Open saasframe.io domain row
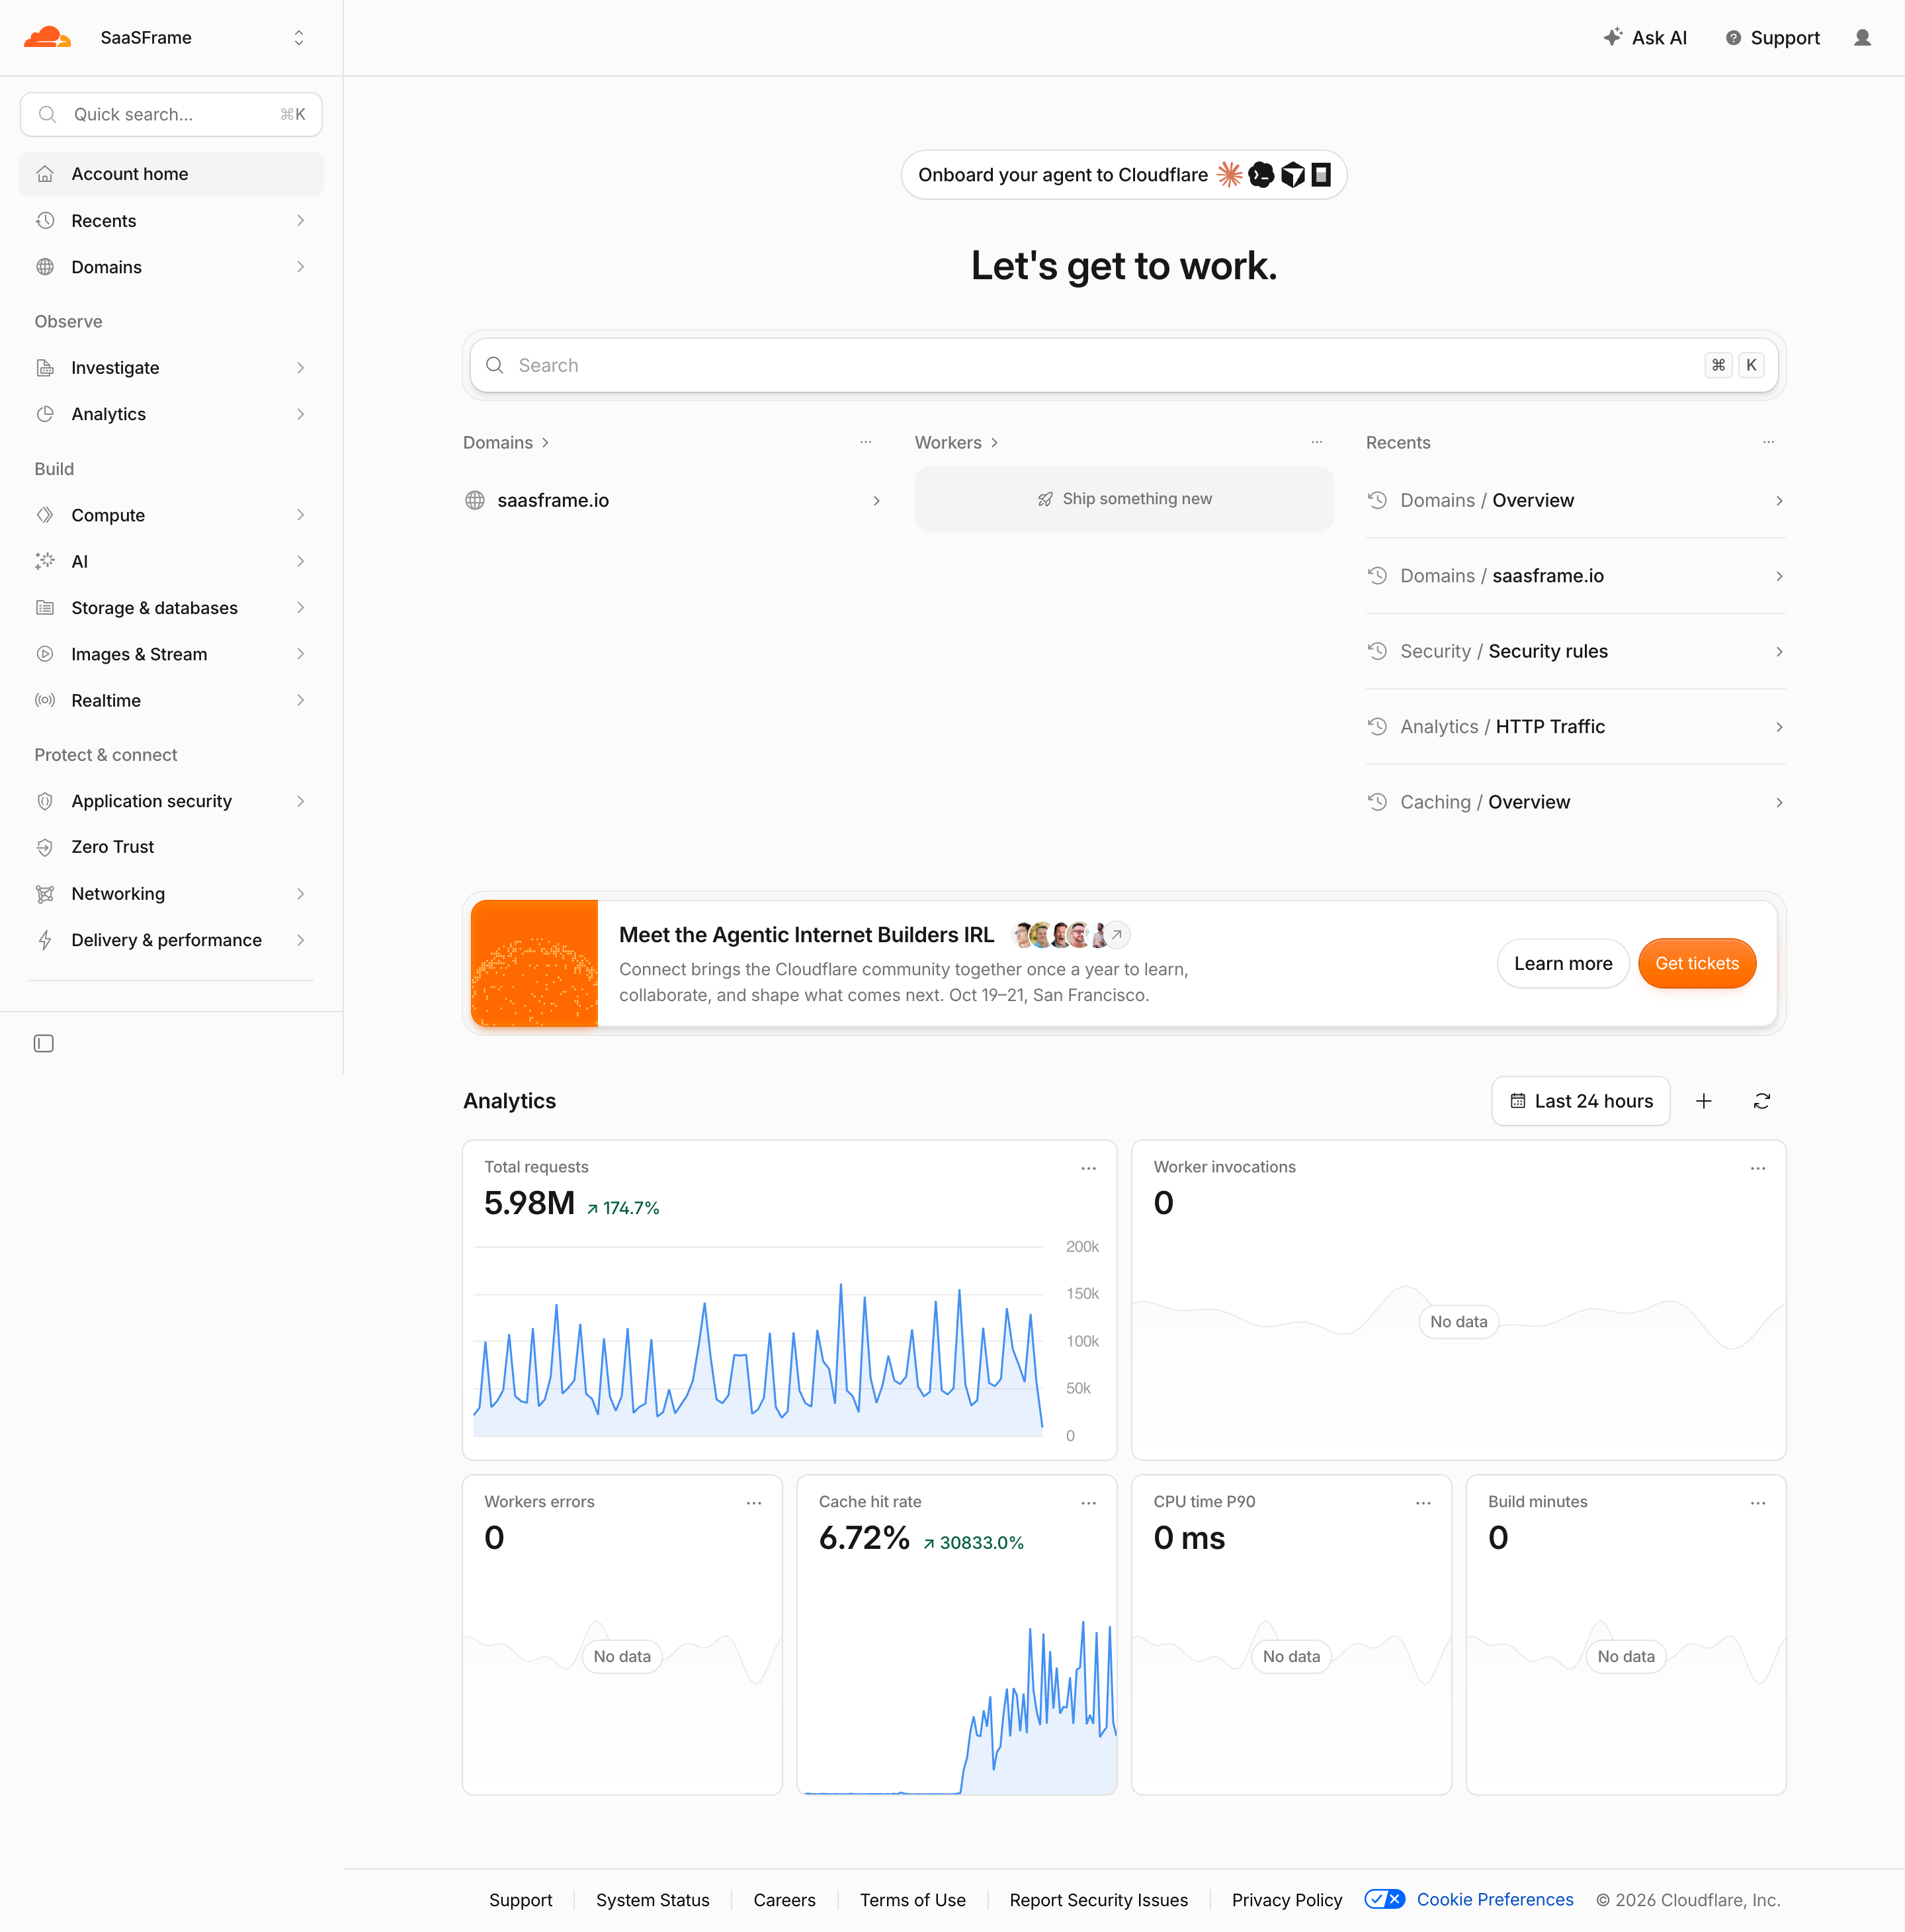This screenshot has height=1932, width=1905. (673, 500)
